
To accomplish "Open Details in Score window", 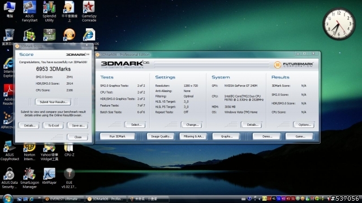I will click(29, 126).
